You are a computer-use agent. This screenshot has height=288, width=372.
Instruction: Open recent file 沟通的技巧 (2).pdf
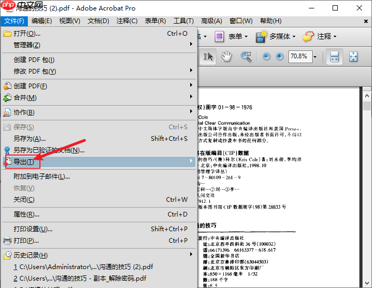(99, 267)
